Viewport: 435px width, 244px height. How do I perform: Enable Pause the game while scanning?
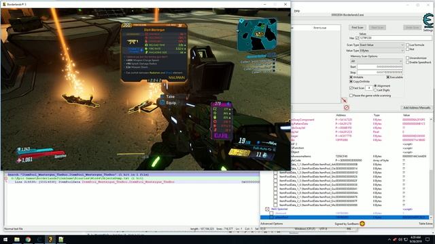(x=351, y=96)
